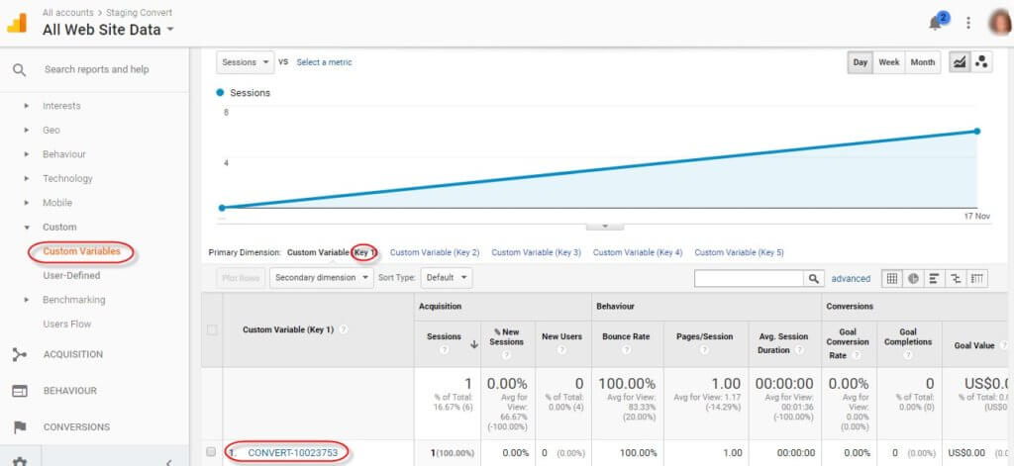Set the chart granularity to Week
1014x466 pixels.
point(888,62)
